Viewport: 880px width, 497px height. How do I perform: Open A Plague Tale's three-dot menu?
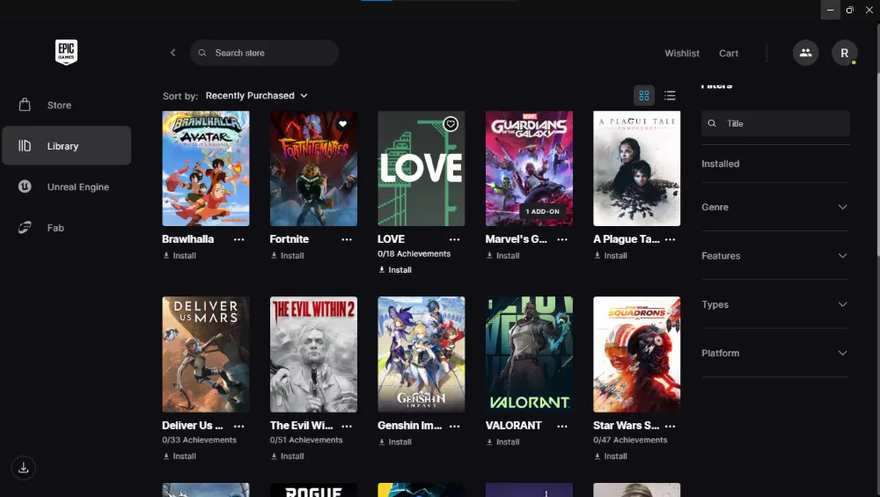[670, 239]
